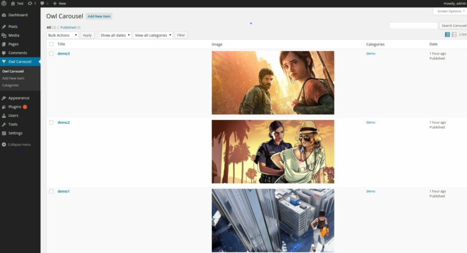
Task: Switch to list view icon
Action: click(447, 35)
